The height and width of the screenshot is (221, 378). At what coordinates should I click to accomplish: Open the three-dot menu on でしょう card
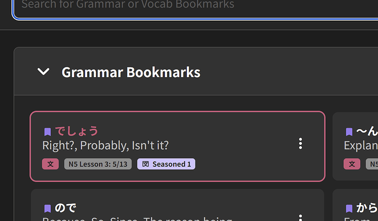click(300, 144)
